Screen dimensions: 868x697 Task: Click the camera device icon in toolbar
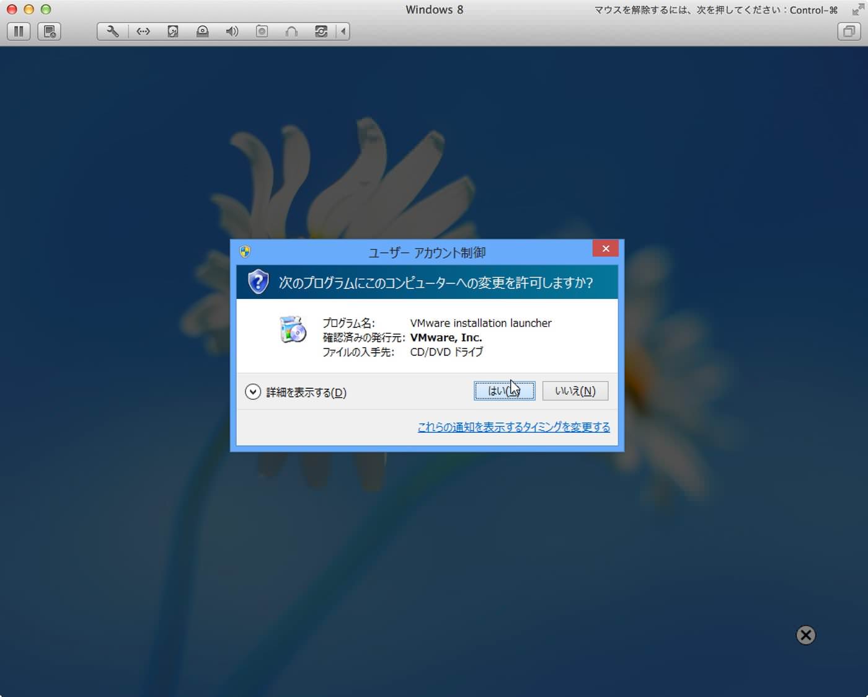pos(262,31)
